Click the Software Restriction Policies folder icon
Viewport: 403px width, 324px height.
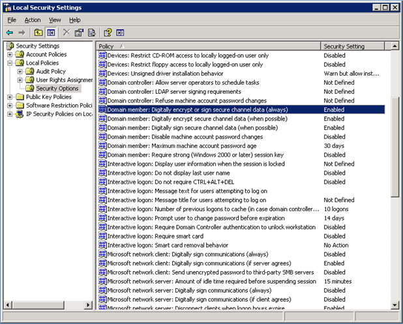click(20, 106)
